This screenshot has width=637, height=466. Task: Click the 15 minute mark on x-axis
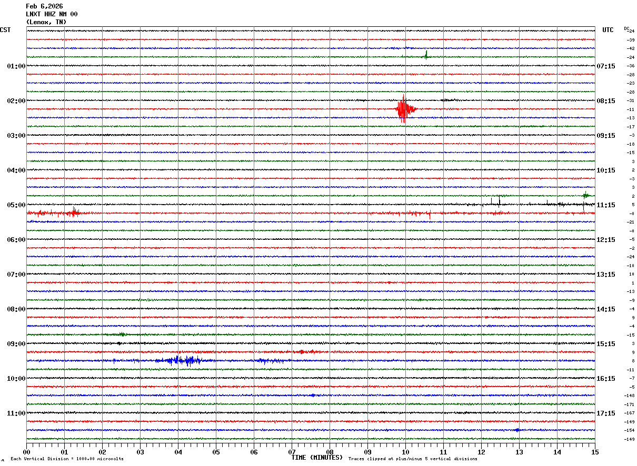tap(594, 452)
